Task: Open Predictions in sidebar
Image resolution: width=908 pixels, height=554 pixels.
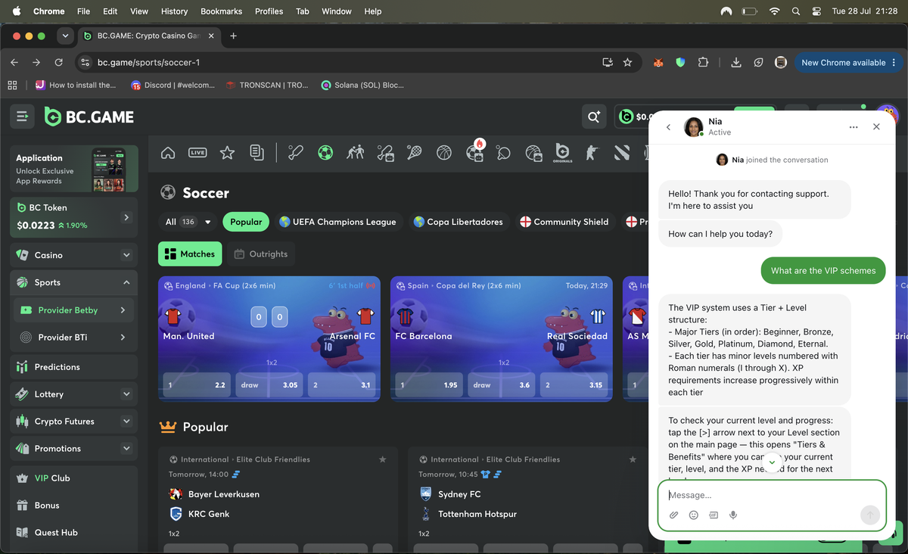Action: point(74,367)
